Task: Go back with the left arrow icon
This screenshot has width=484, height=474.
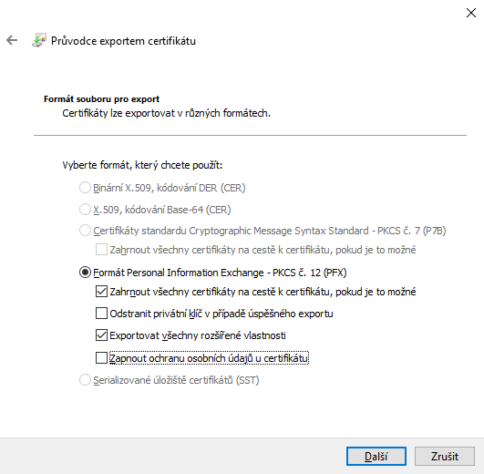Action: click(12, 40)
